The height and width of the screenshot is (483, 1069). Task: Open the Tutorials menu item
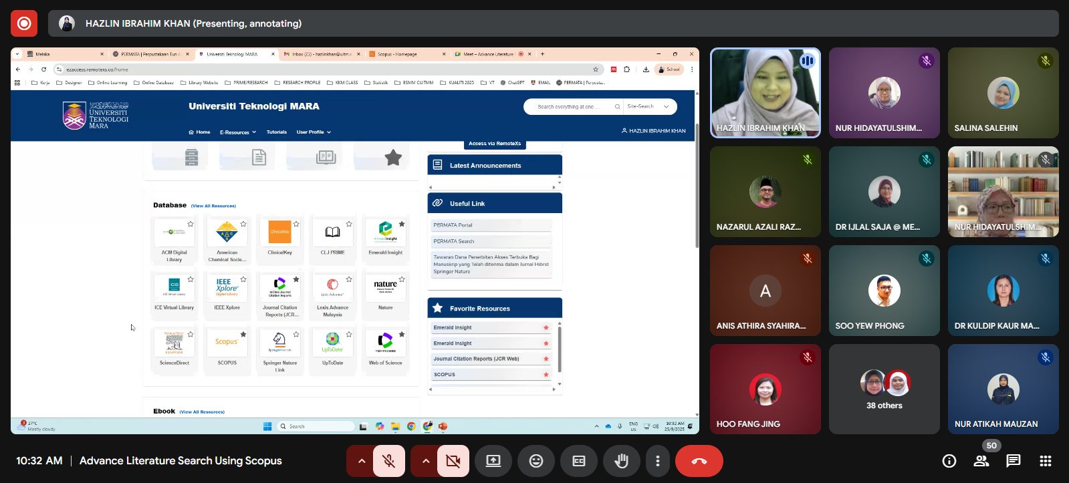click(276, 132)
